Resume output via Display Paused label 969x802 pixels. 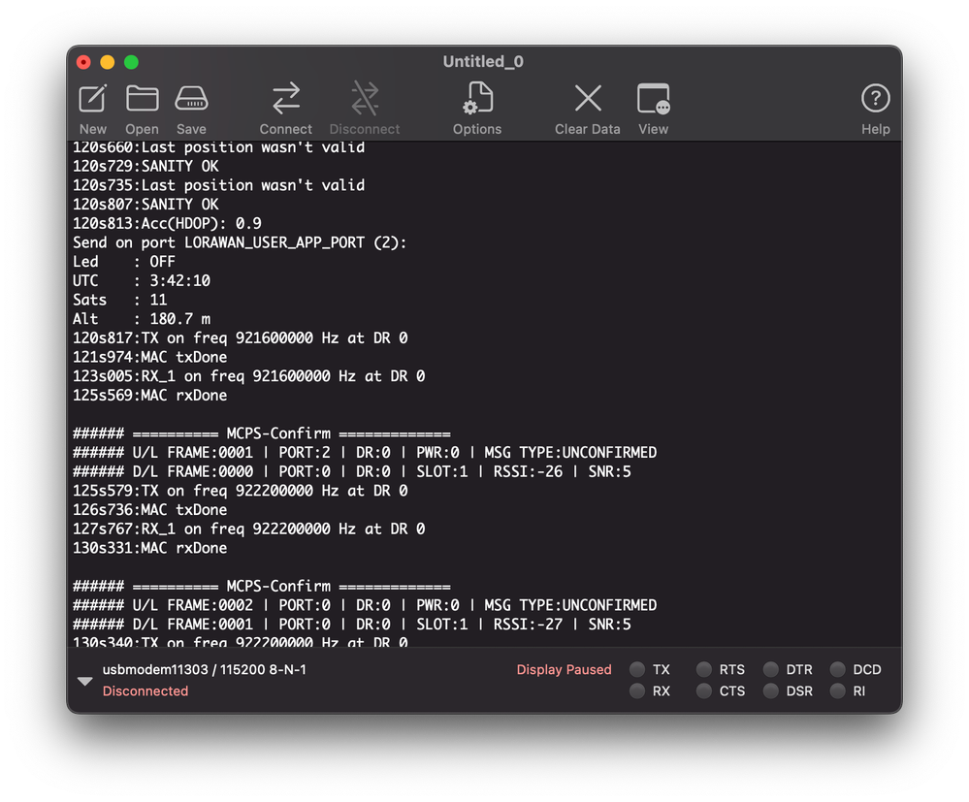tap(564, 670)
